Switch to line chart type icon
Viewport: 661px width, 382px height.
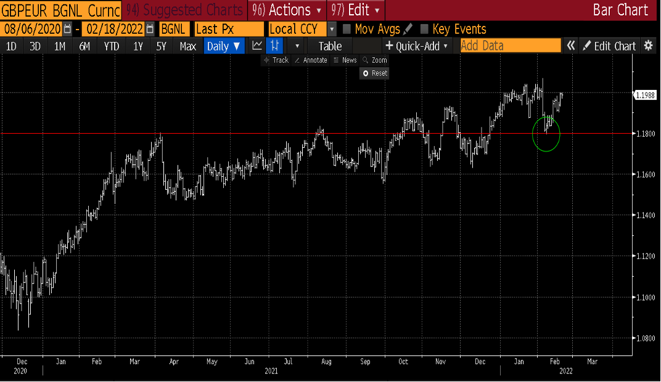click(x=257, y=46)
